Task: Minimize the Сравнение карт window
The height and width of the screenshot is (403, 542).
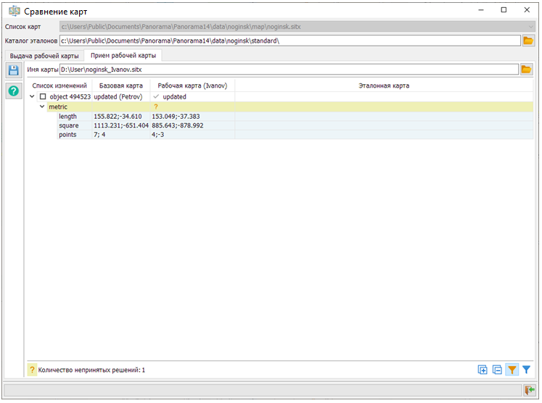Action: [x=481, y=10]
